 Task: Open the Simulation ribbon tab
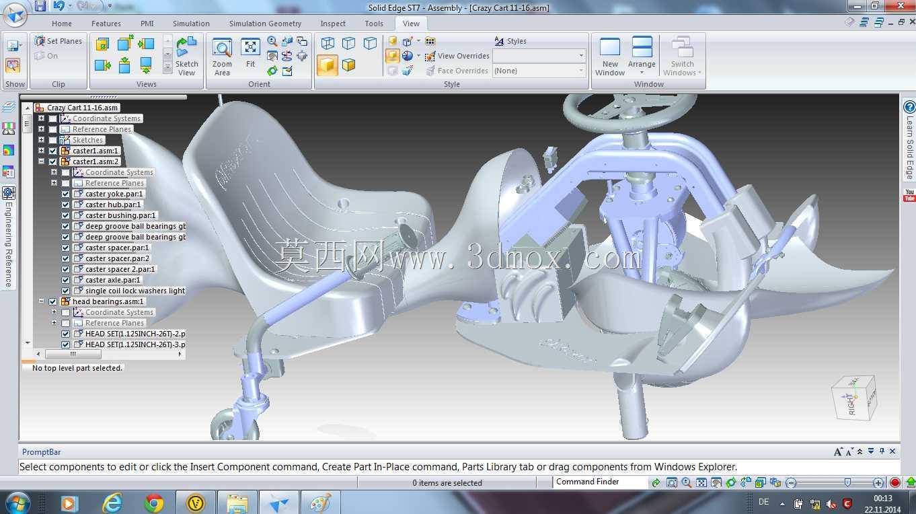pos(191,24)
